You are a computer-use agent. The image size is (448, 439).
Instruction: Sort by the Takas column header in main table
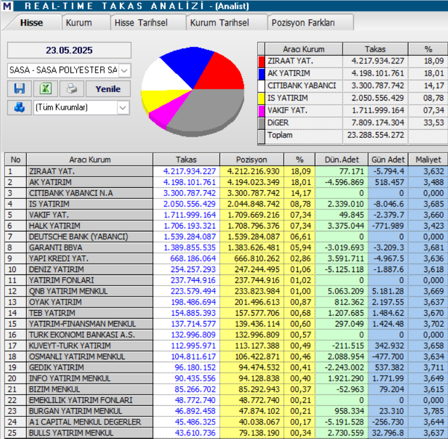pyautogui.click(x=186, y=160)
